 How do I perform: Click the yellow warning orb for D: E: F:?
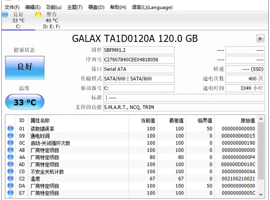(x=38, y=14)
